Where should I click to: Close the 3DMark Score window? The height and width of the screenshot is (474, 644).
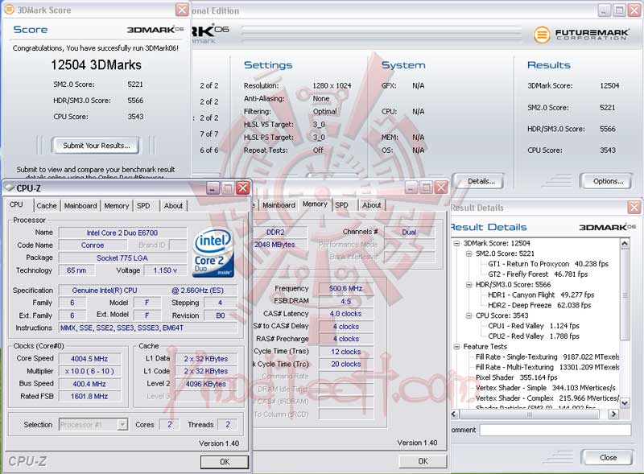182,10
